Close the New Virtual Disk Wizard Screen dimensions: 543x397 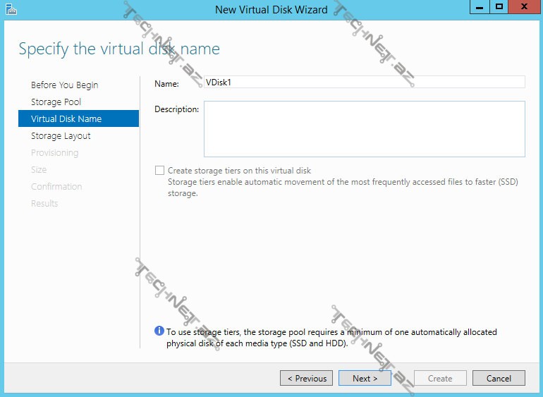click(523, 8)
